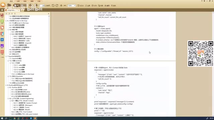Open the purple image sidebar icon

click(2, 46)
